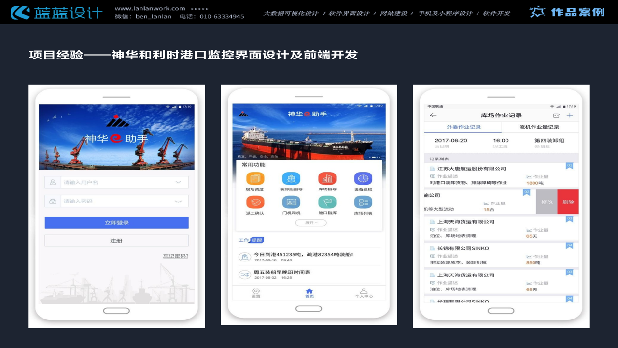Screen dimensions: 618x348
Task: Click 蓝蓝设计 logo in top left
Action: (56, 12)
